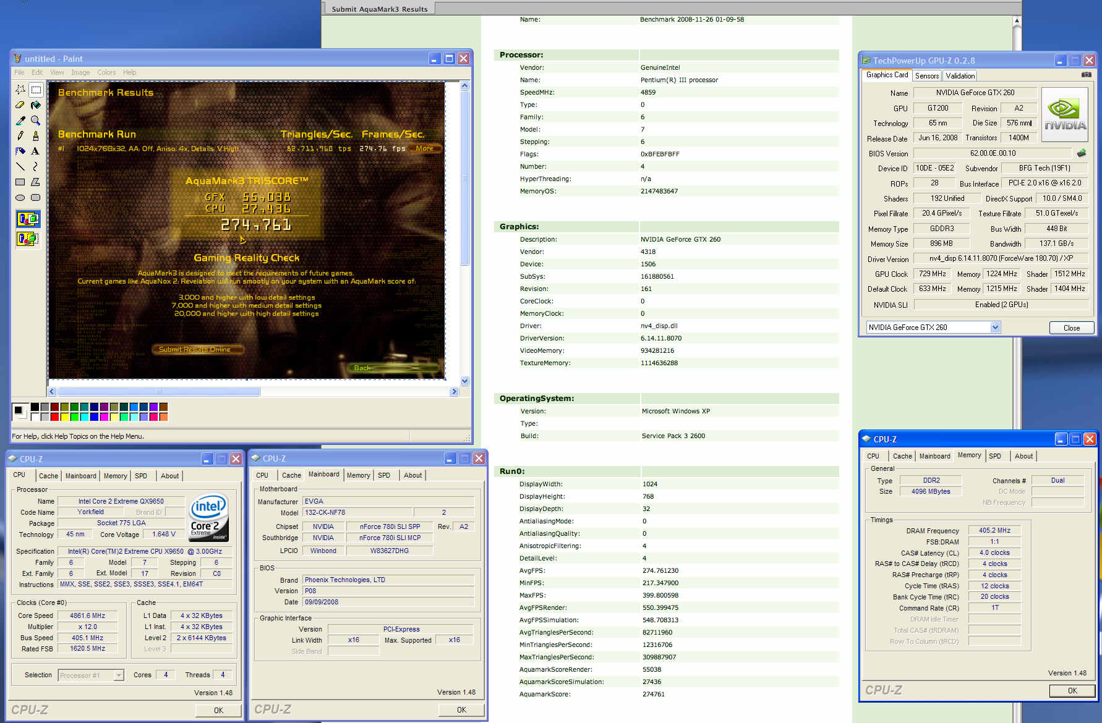Open the Colors menu in Paint
This screenshot has height=723, width=1102.
pos(106,72)
